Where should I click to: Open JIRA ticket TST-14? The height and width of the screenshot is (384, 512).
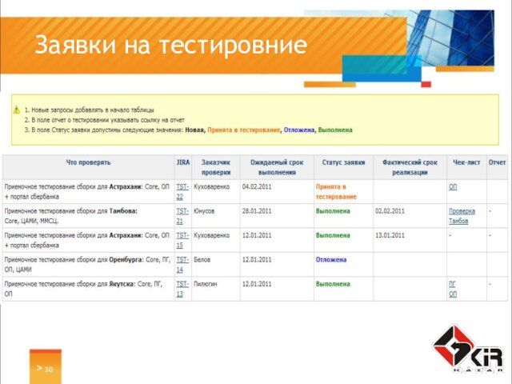[180, 265]
